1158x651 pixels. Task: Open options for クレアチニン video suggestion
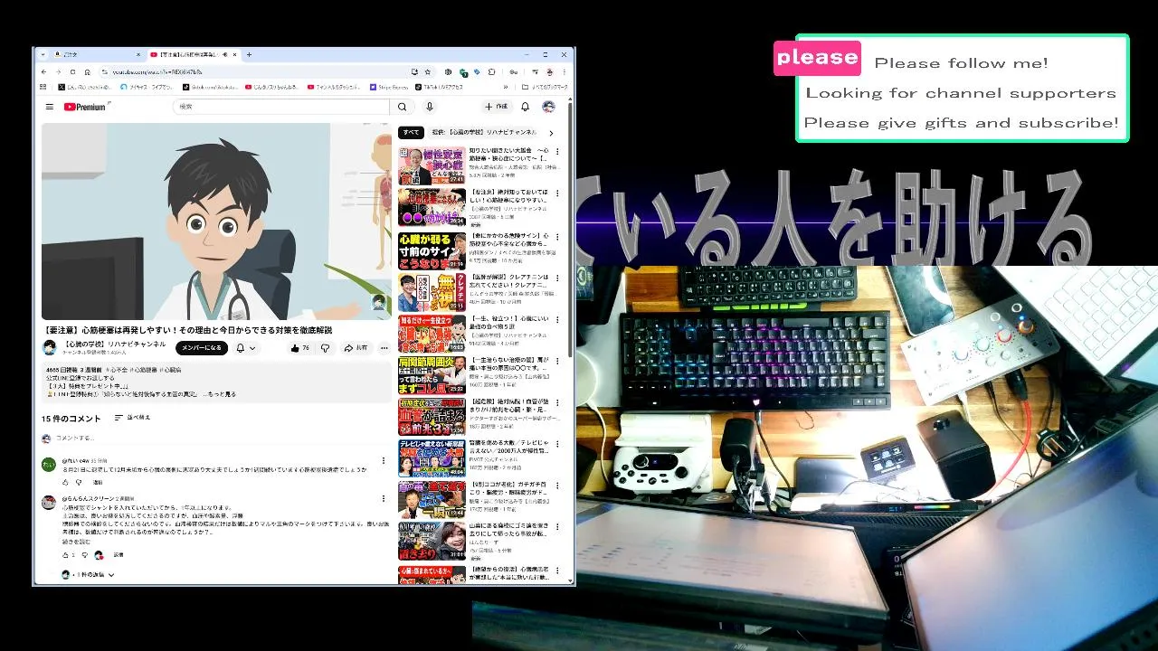coord(557,278)
